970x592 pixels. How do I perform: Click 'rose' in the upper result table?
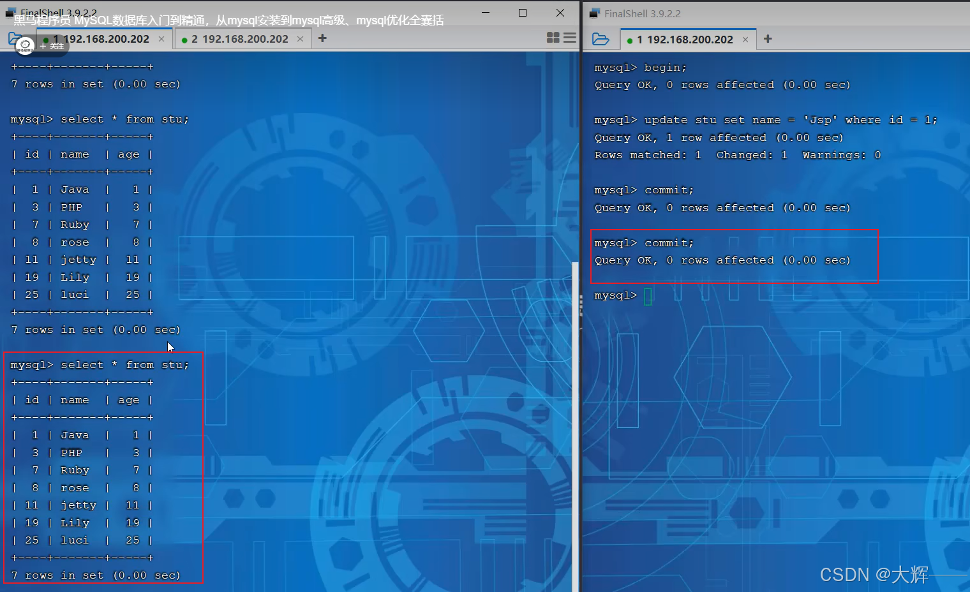75,242
